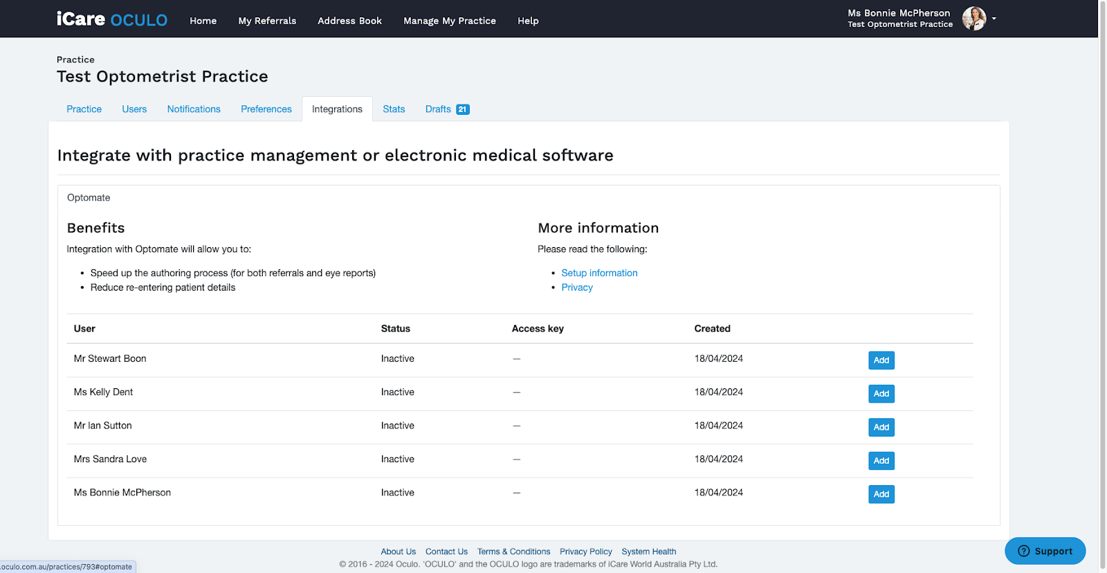Open the Privacy link under More information

coord(577,287)
